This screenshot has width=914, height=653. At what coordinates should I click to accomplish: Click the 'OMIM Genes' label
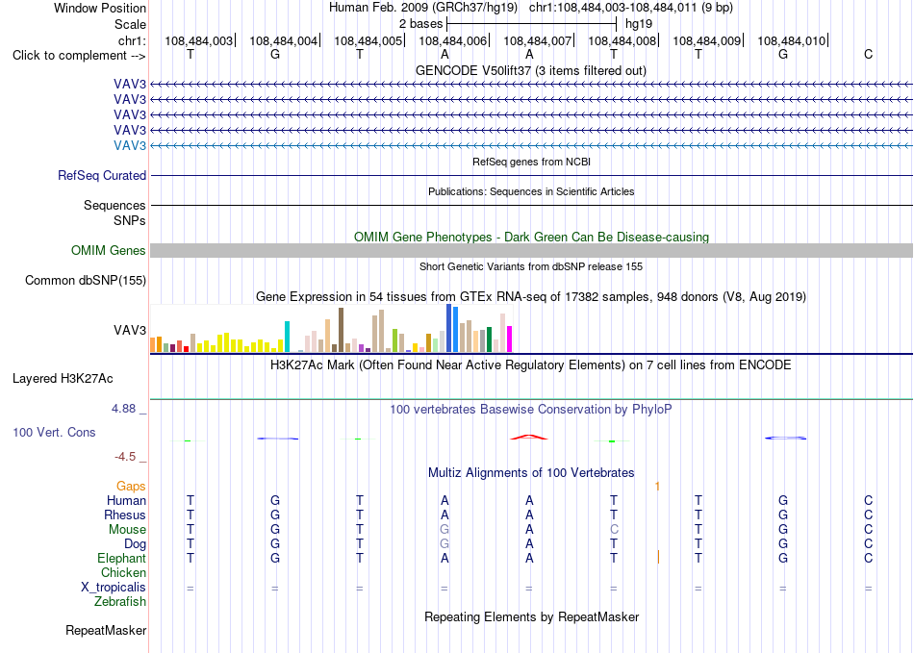(109, 250)
